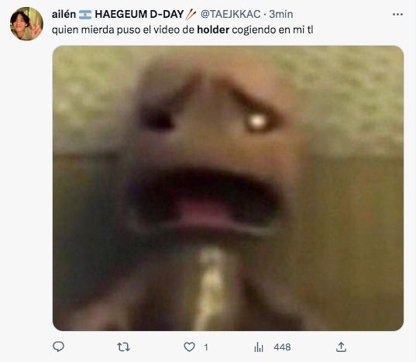
Task: Click the like count number 1
Action: coord(206,347)
